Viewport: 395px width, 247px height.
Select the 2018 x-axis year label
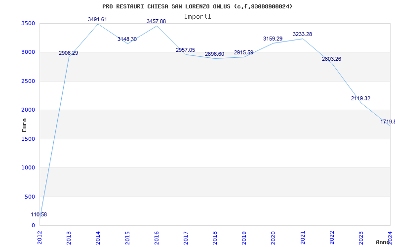coord(215,238)
